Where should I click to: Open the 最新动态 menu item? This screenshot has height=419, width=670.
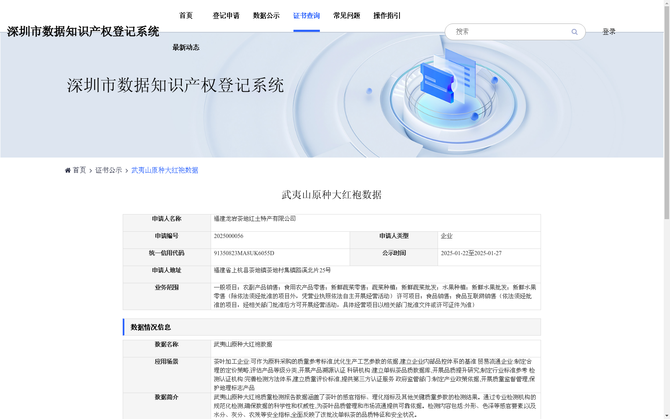186,47
